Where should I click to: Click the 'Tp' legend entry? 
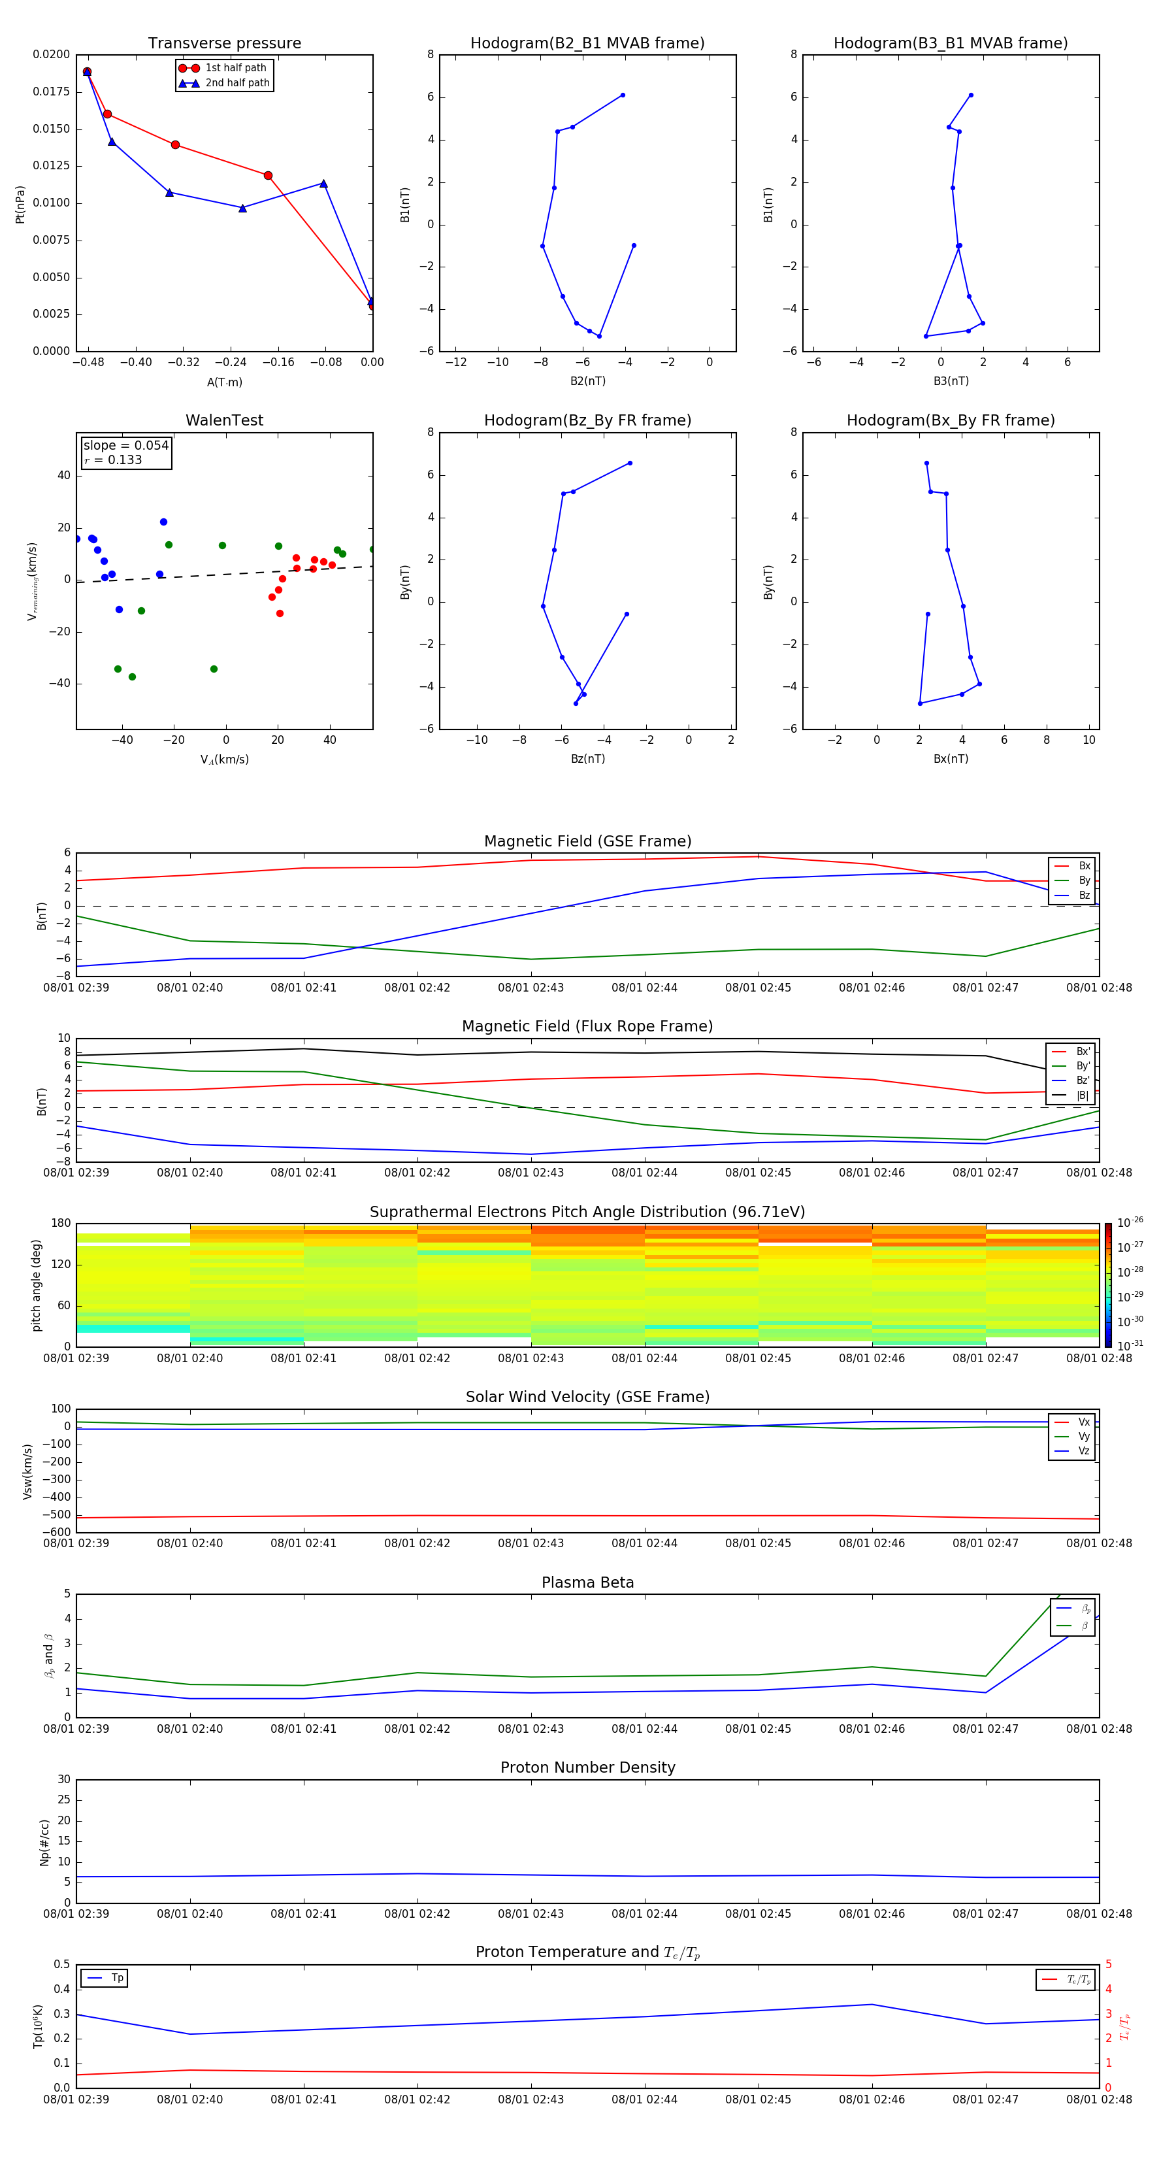[105, 1979]
